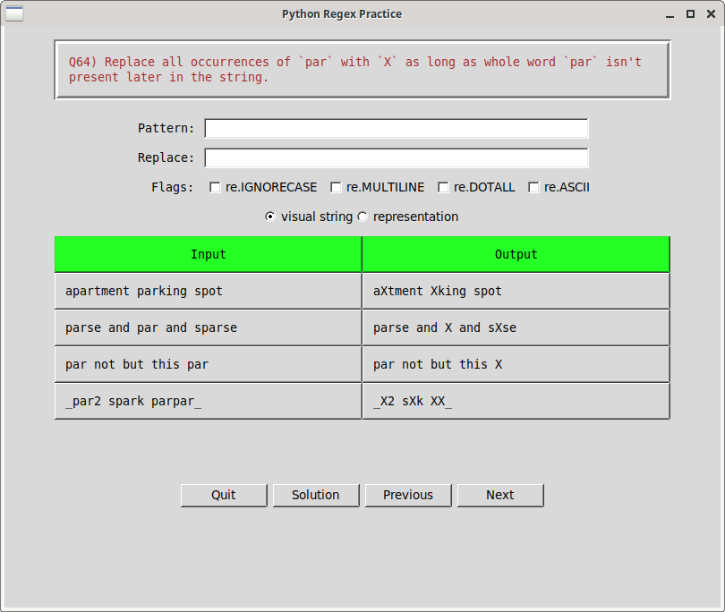Click inside the Pattern entry field
The width and height of the screenshot is (725, 612).
(x=396, y=128)
